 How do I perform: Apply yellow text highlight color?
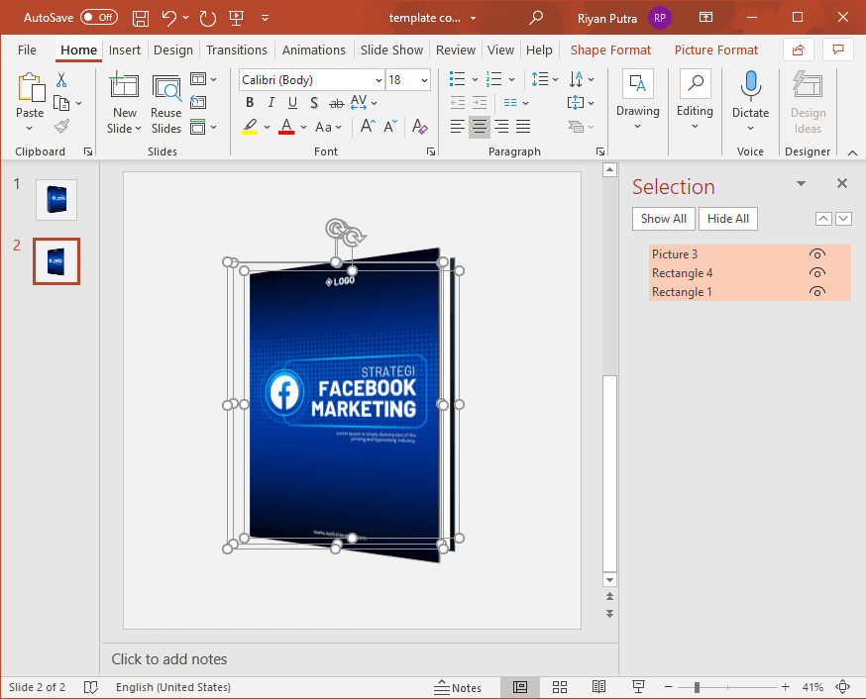coord(250,127)
